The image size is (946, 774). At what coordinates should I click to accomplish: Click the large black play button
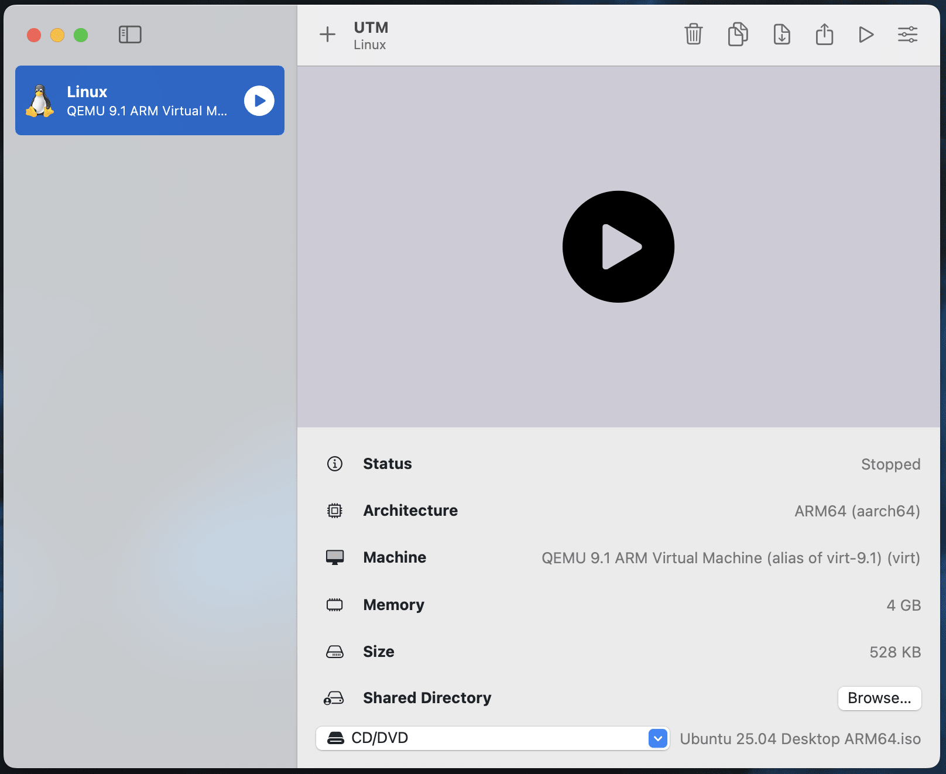[x=618, y=246]
